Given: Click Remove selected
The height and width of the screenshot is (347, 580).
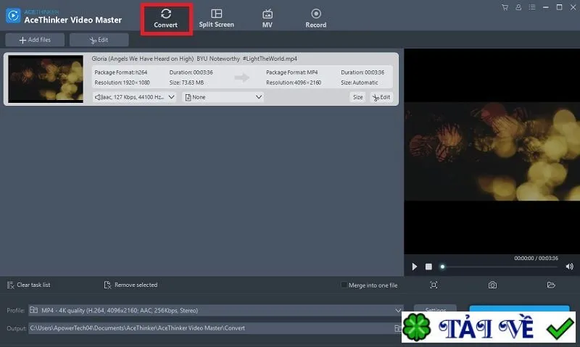Looking at the screenshot, I should [131, 285].
